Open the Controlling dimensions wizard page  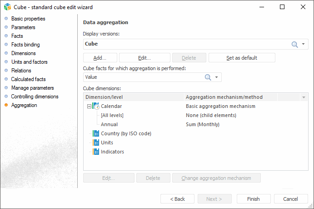[x=35, y=97]
